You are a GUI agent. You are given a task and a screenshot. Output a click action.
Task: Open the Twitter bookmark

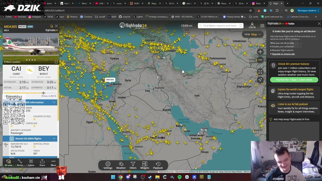click(7, 17)
